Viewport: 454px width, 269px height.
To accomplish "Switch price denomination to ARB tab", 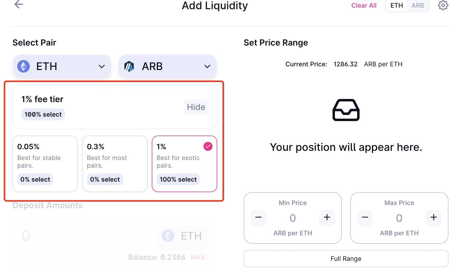I will point(418,6).
